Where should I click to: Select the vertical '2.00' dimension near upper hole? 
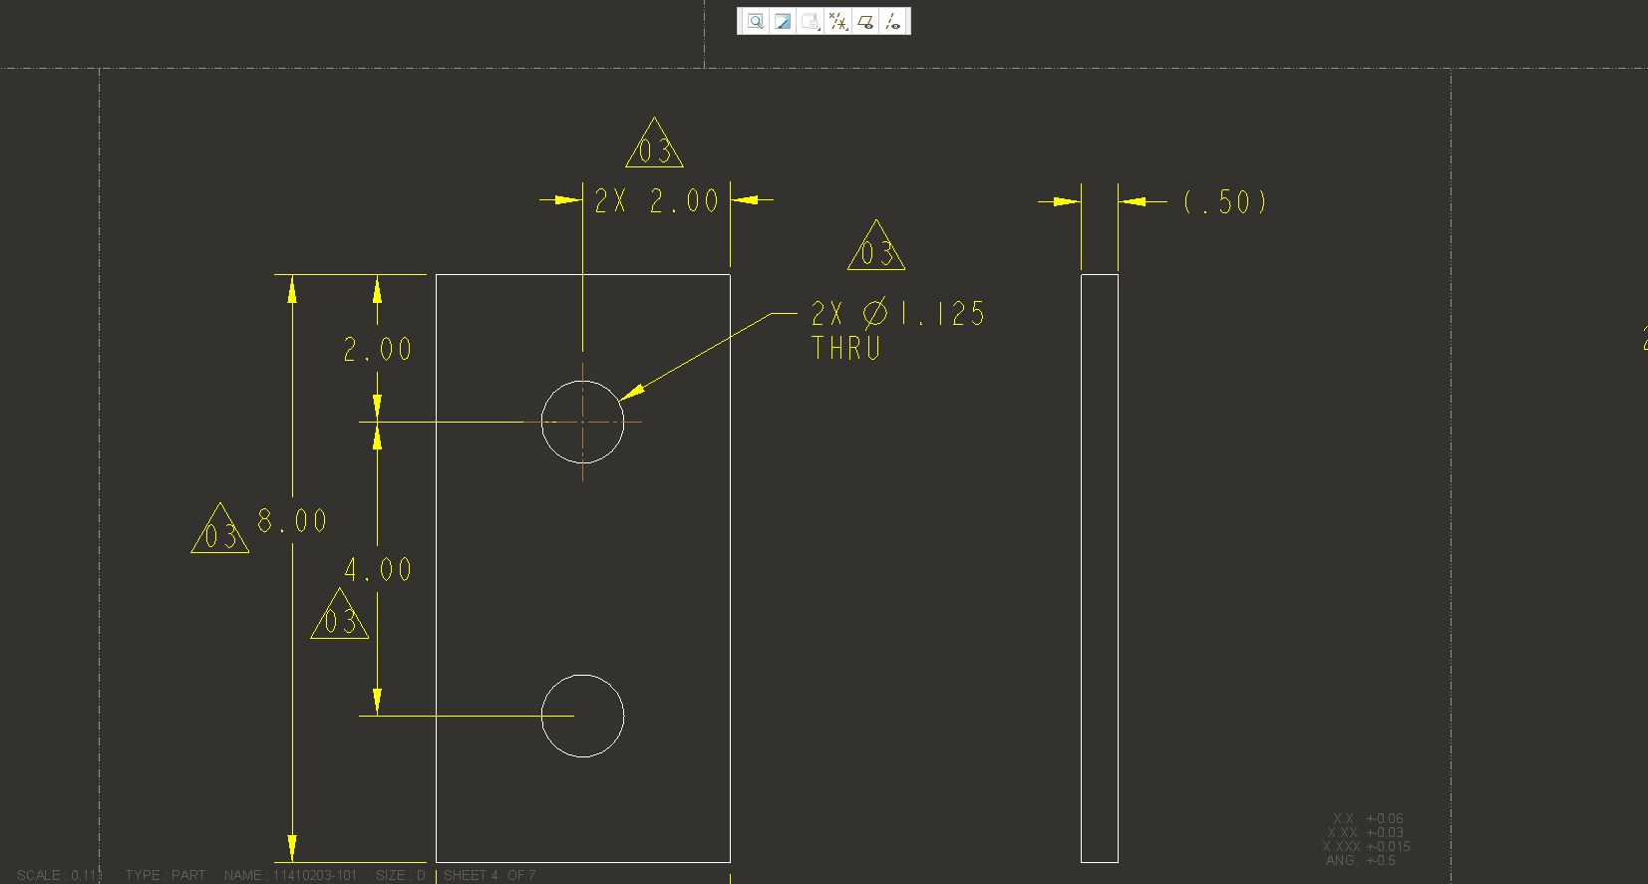(378, 350)
